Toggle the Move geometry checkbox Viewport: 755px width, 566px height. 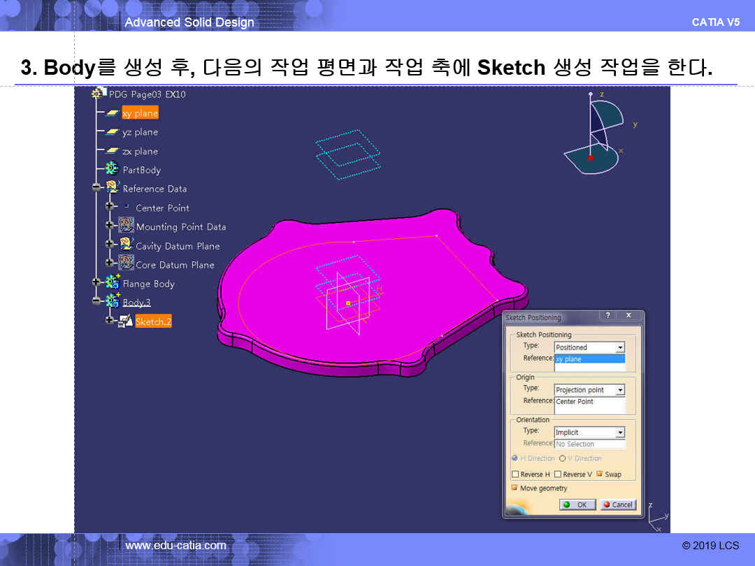[x=515, y=488]
